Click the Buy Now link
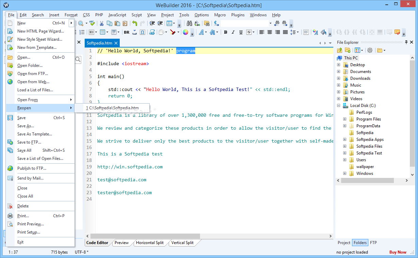This screenshot has width=418, height=258. click(x=398, y=252)
